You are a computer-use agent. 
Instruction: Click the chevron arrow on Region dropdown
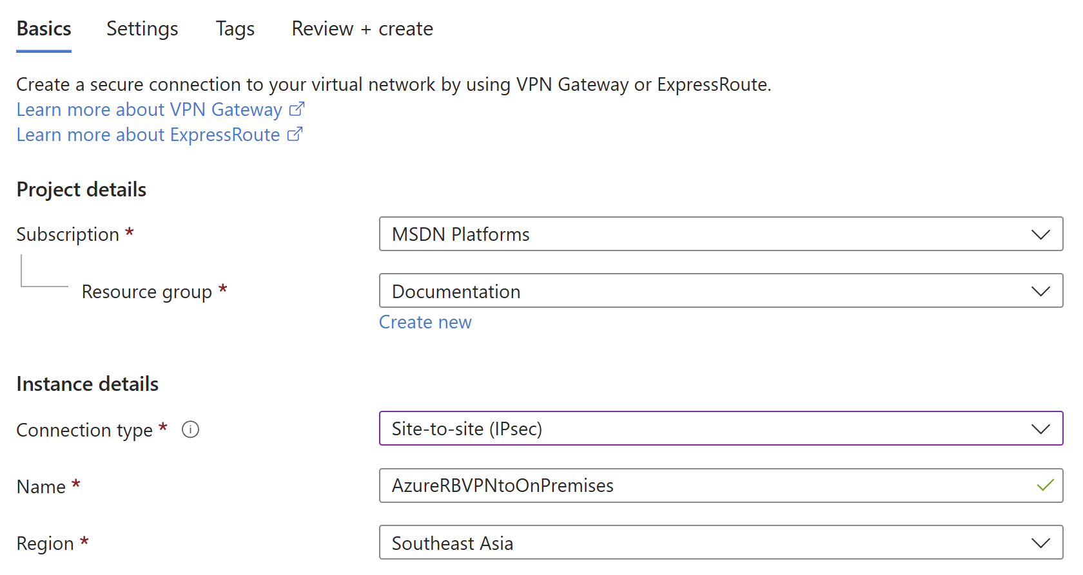pos(1040,543)
